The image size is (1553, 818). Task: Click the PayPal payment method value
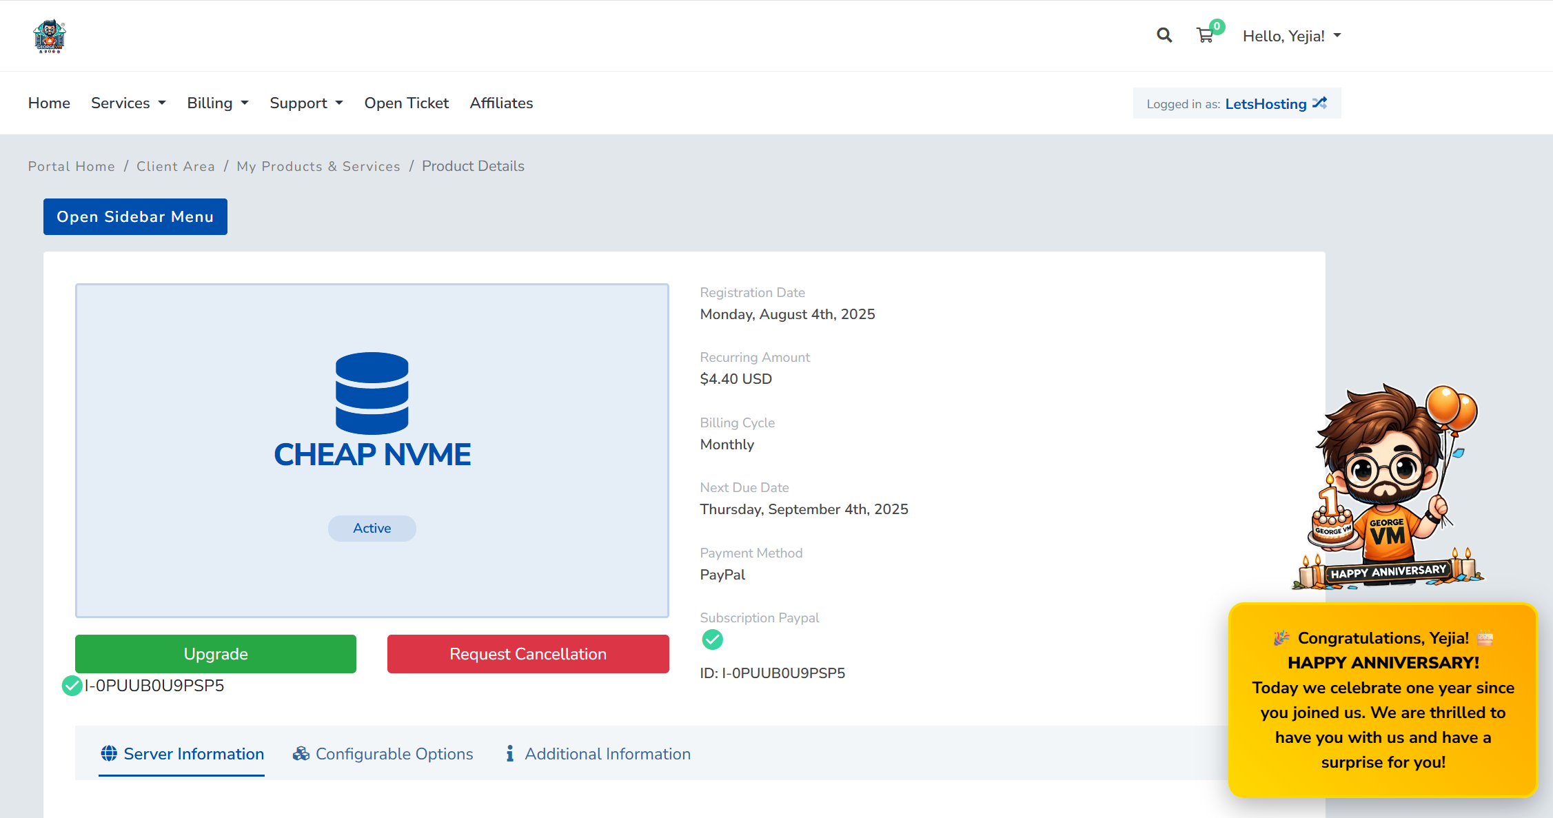(x=722, y=575)
